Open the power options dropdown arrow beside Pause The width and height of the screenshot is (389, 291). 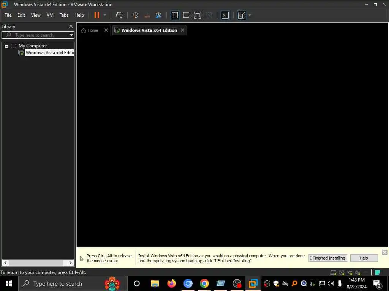(x=105, y=15)
